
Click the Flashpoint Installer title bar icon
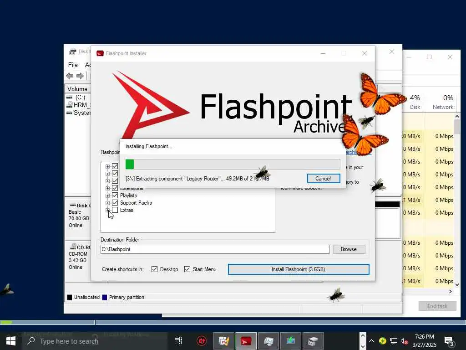[100, 53]
